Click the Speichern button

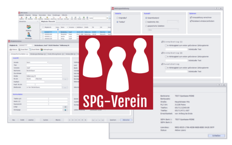(113, 120)
